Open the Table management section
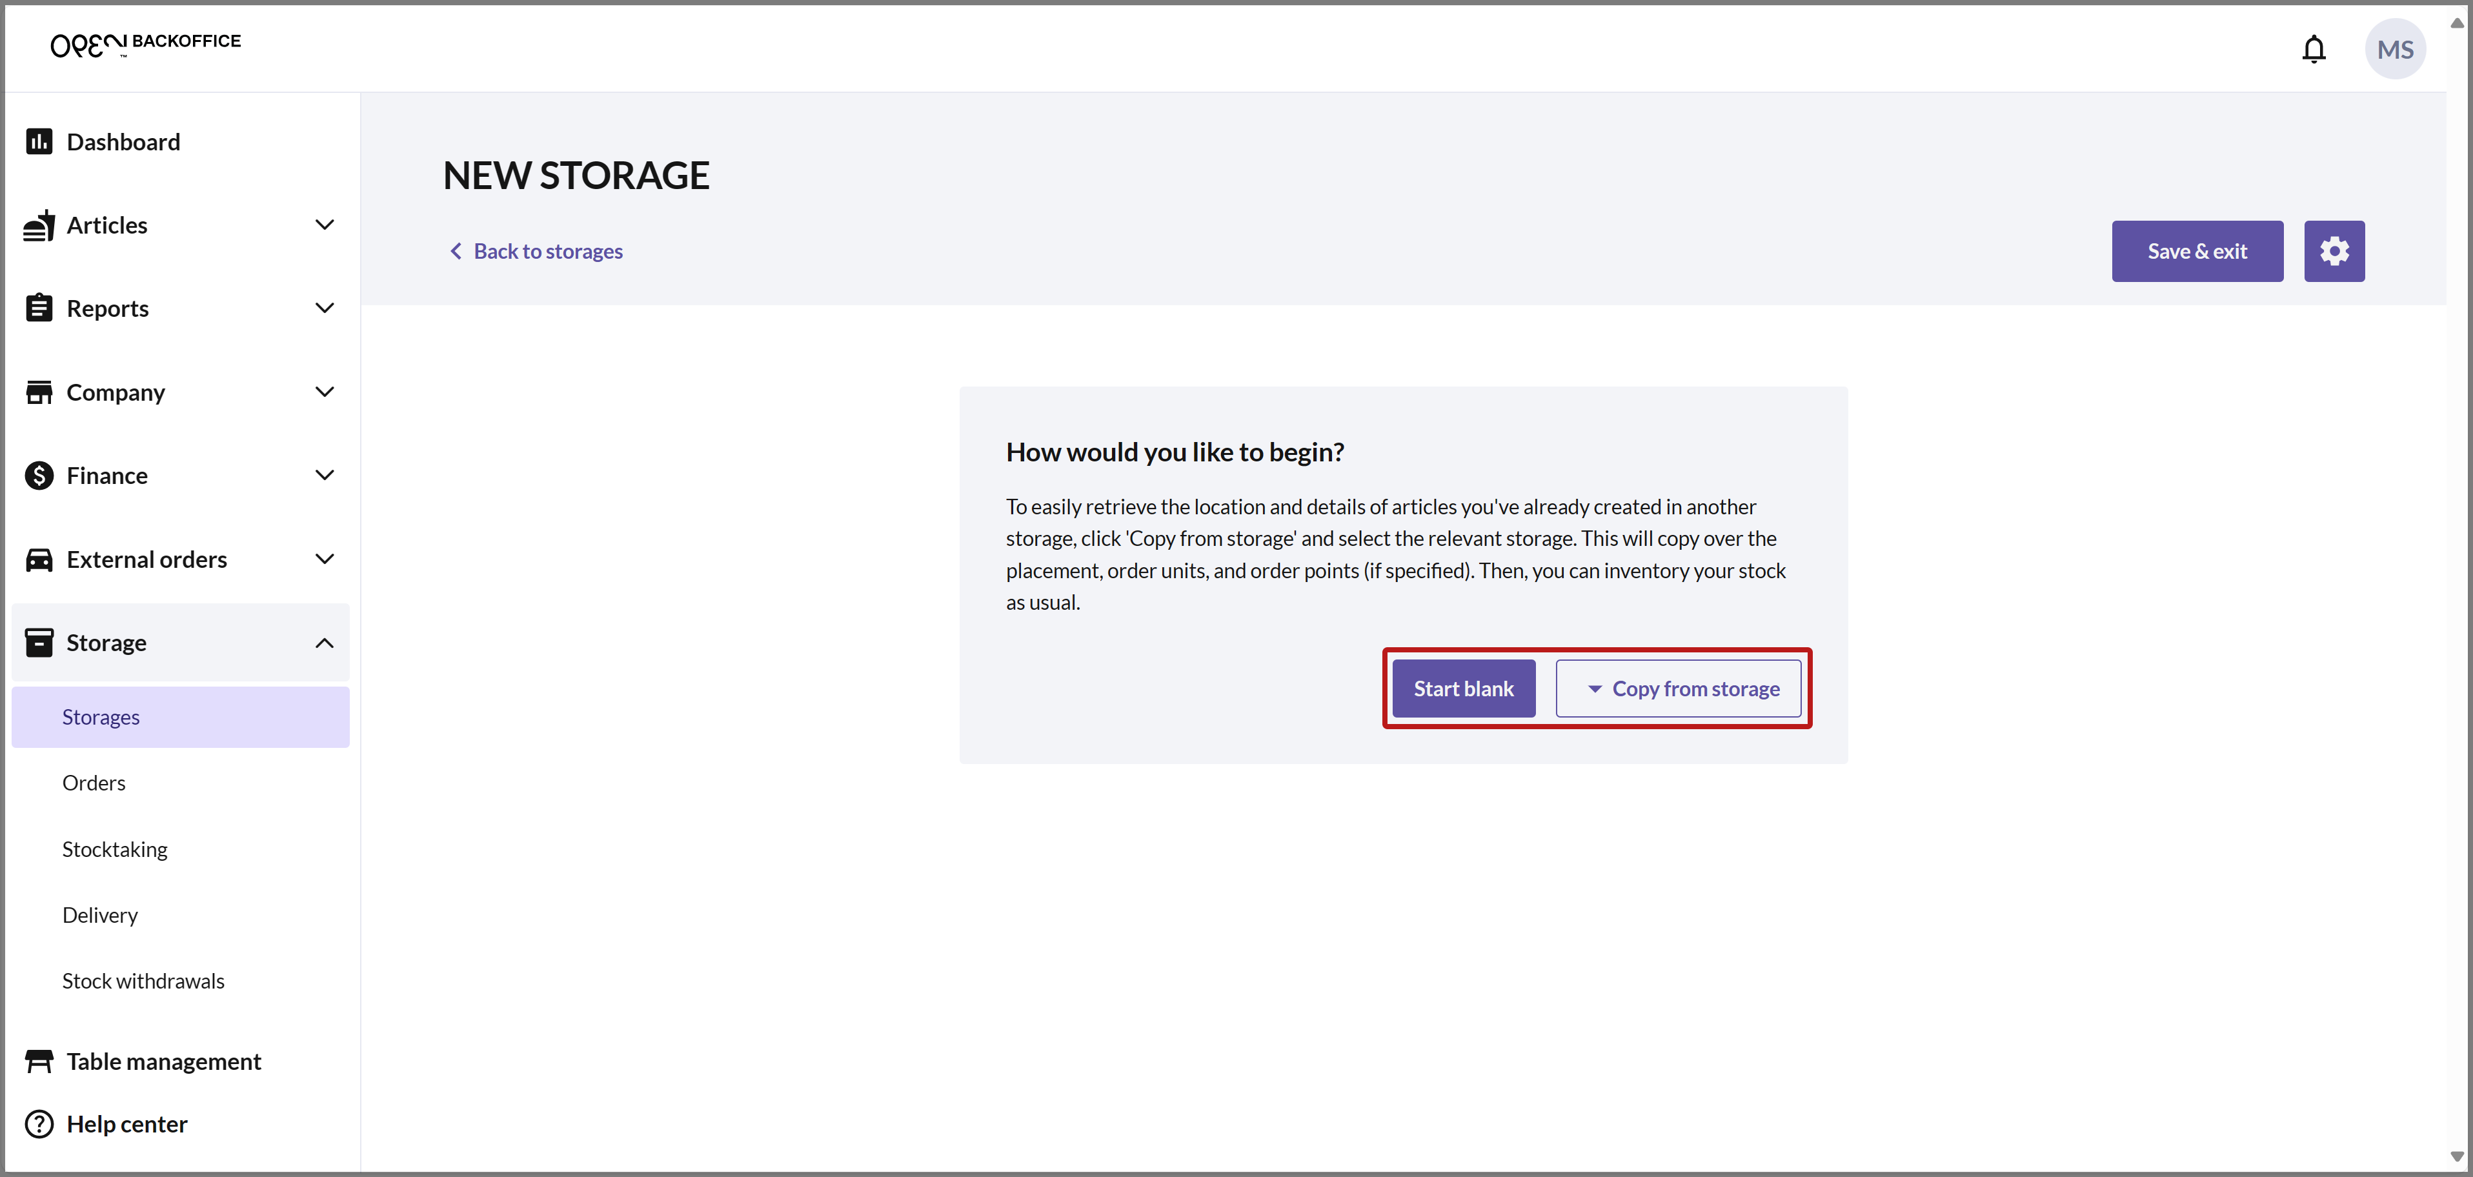The image size is (2473, 1177). 163,1061
